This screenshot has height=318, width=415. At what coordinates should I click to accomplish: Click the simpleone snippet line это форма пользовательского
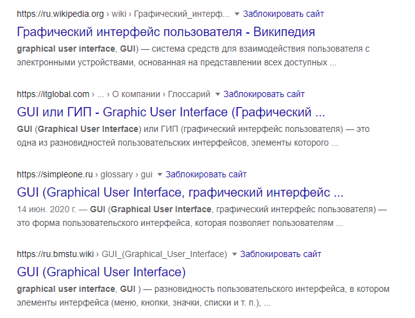tap(180, 223)
